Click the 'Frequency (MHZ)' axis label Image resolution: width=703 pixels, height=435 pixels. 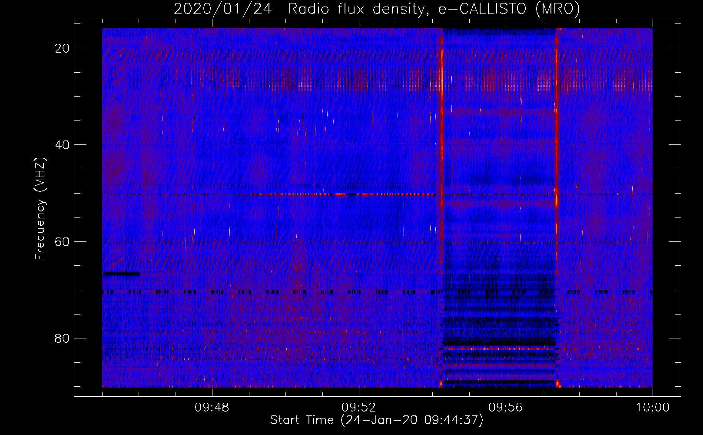pos(40,209)
